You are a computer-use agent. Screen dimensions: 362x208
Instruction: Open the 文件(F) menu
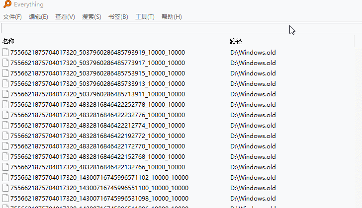coord(12,17)
